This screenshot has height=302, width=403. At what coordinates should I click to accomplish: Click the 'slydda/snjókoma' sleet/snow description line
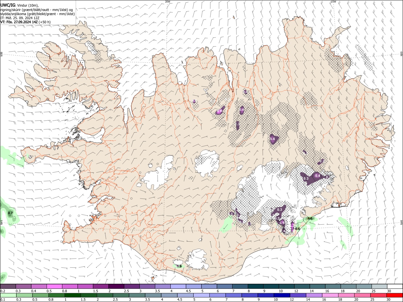coord(37,14)
